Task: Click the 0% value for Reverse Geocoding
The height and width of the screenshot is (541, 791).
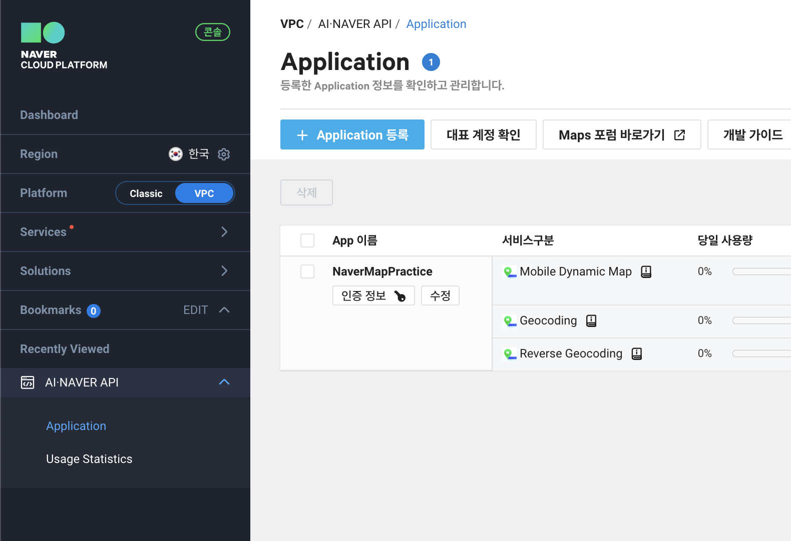Action: 705,353
